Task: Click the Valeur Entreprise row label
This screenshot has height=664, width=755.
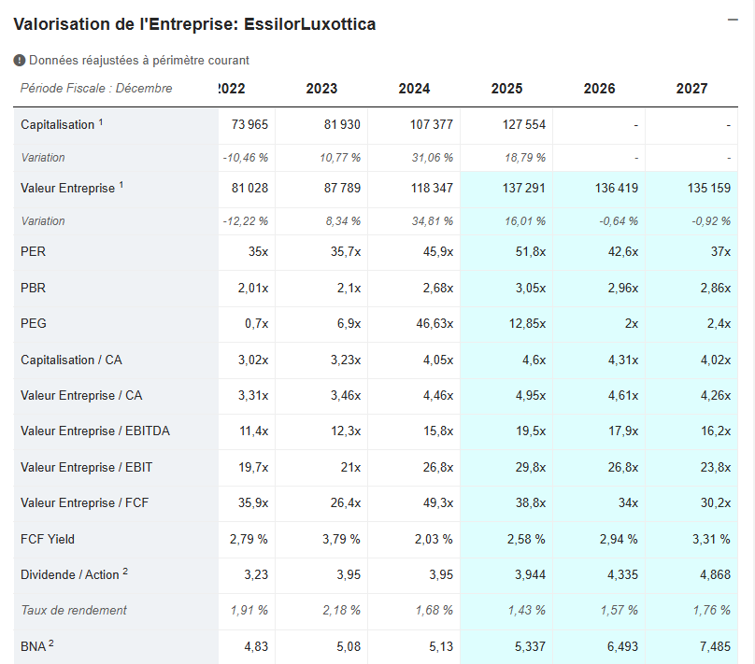Action: coord(67,188)
